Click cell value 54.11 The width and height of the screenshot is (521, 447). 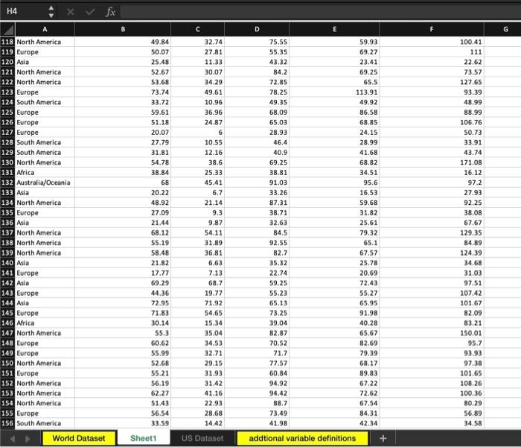click(x=198, y=232)
